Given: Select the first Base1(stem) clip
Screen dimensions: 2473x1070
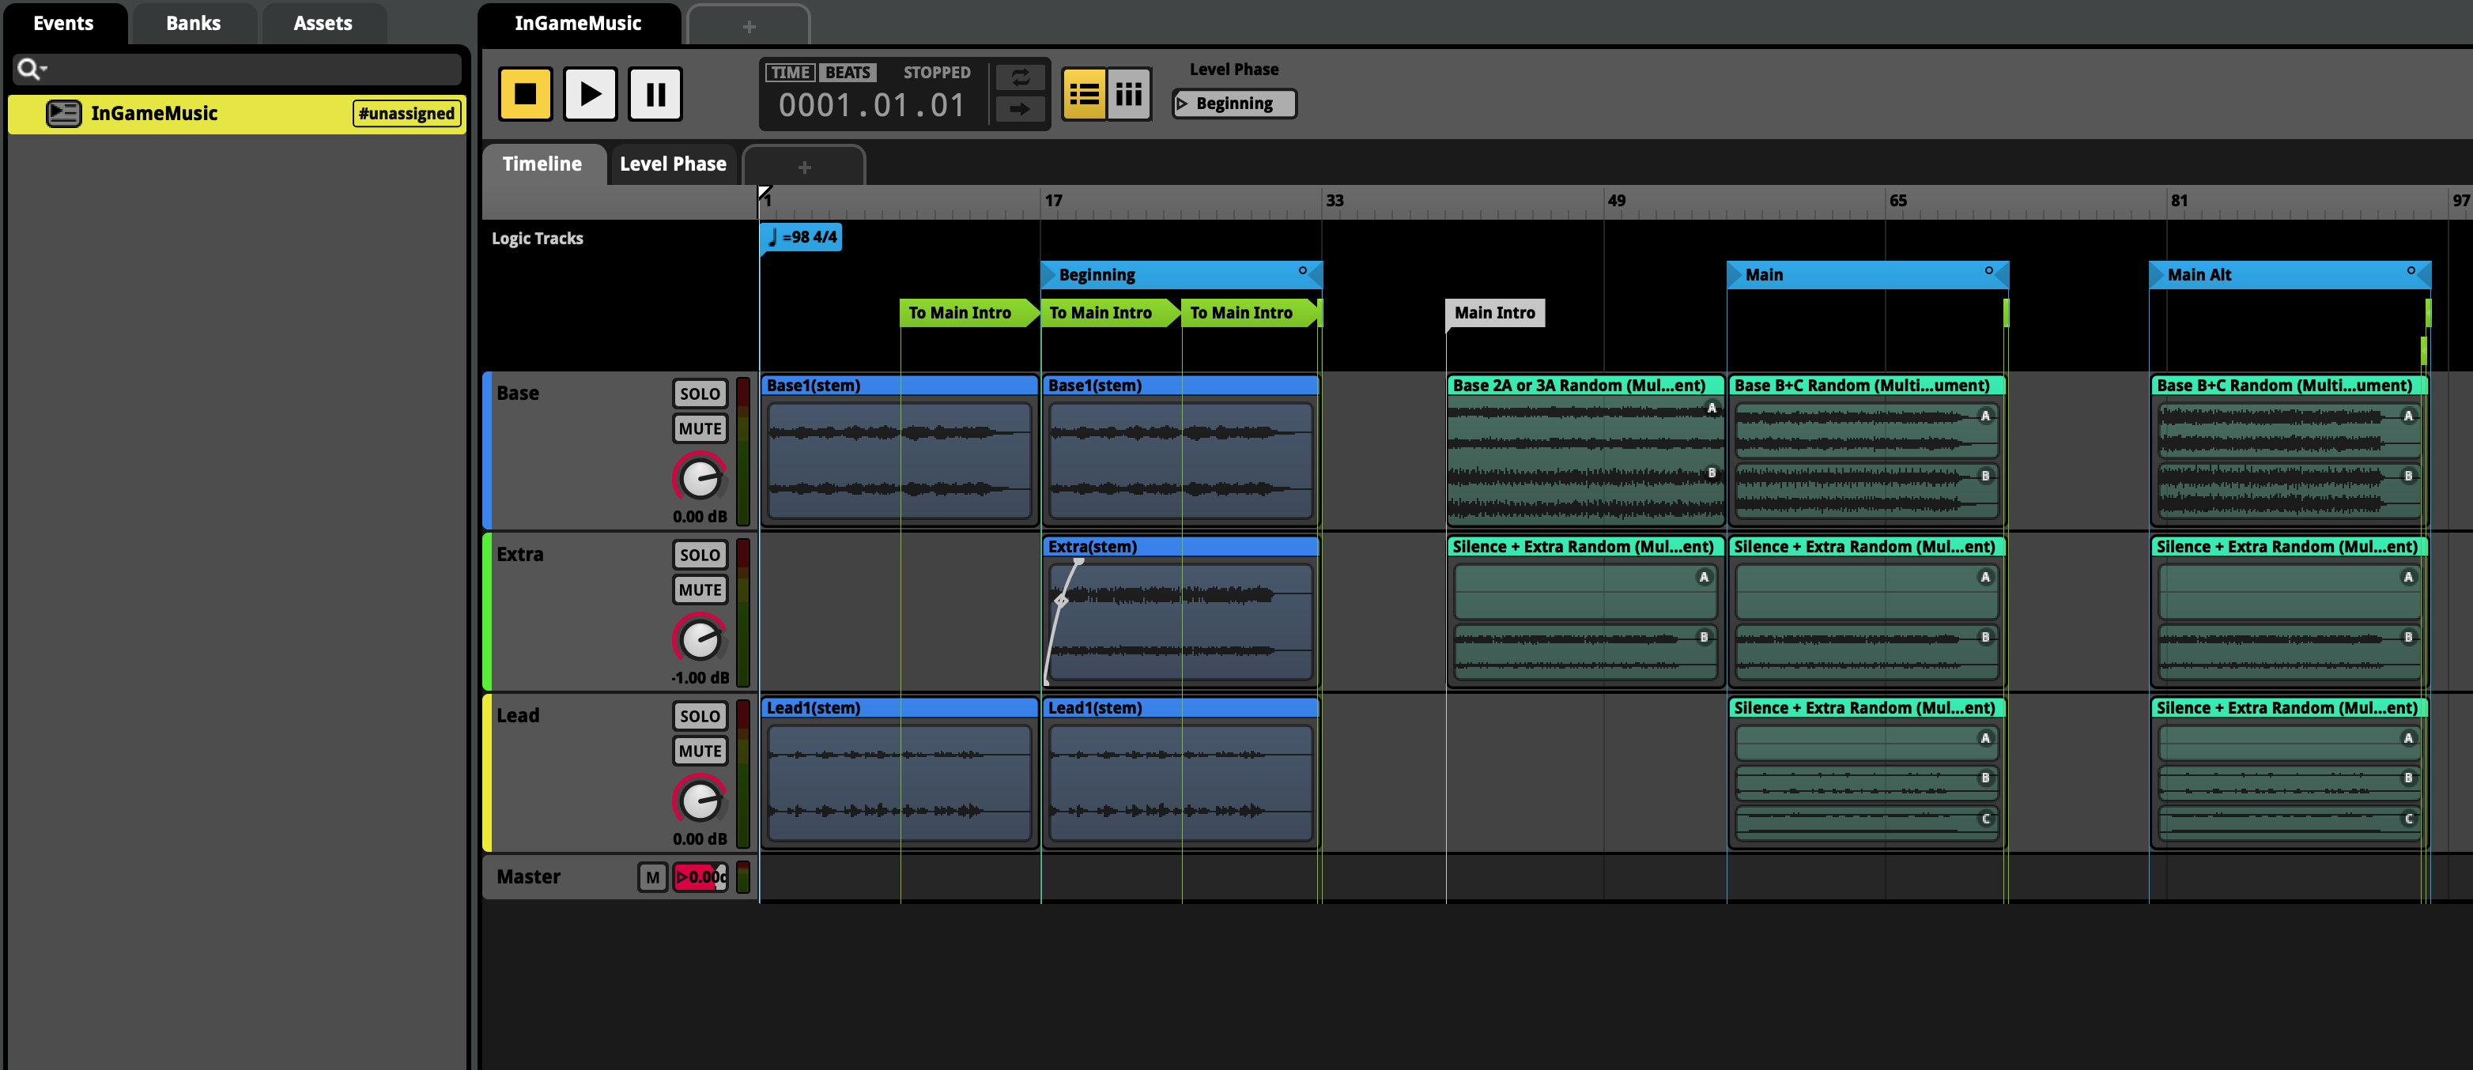Looking at the screenshot, I should (900, 450).
